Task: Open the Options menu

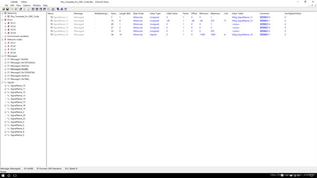Action: pos(27,5)
